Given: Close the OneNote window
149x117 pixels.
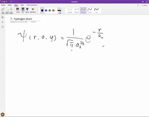Looking at the screenshot, I should [2, 2].
